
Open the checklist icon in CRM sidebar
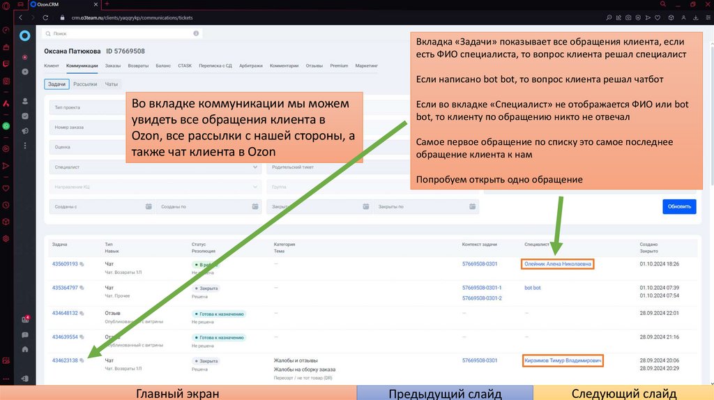point(25,116)
